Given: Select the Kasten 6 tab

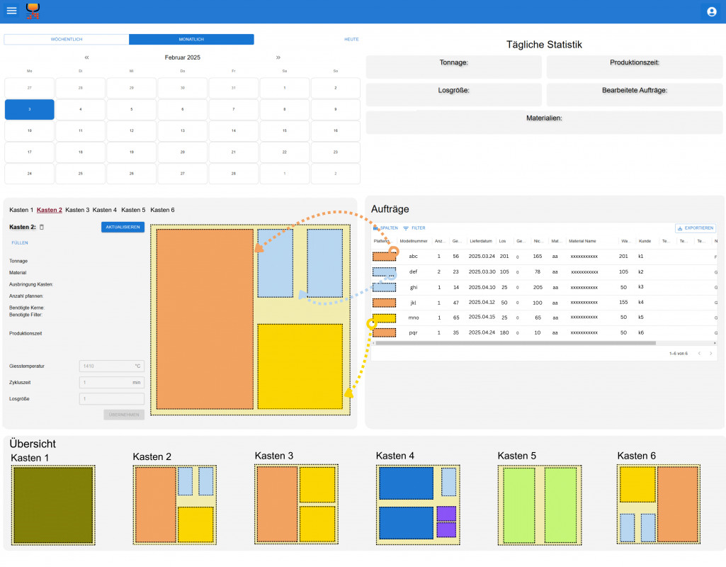Looking at the screenshot, I should point(162,210).
